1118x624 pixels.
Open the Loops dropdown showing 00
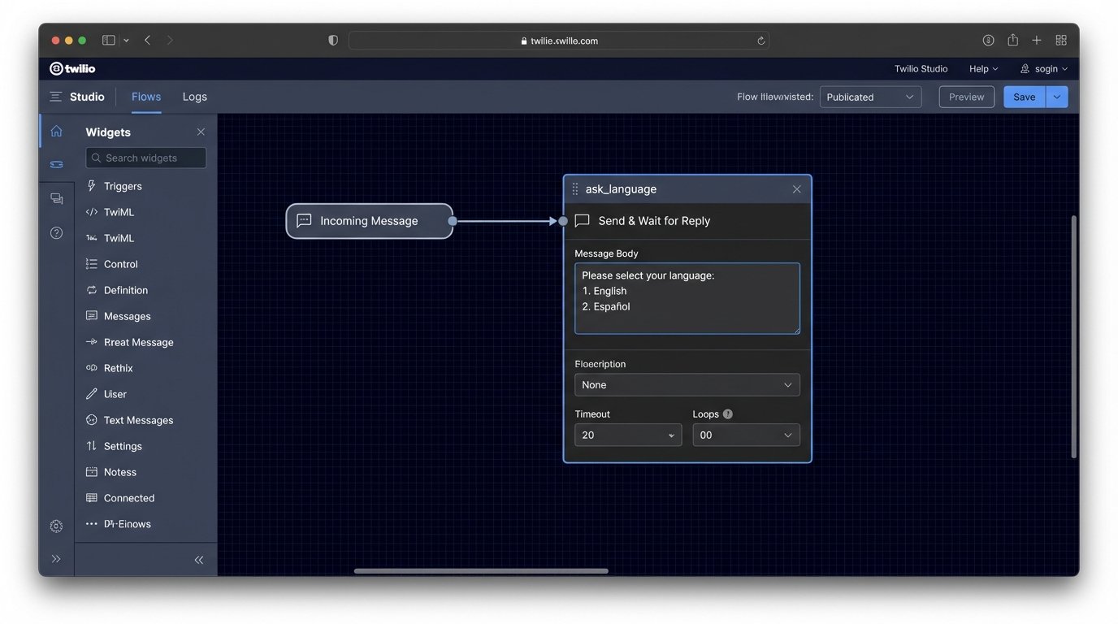(745, 435)
